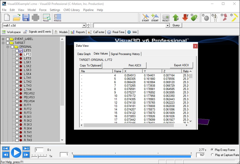Open the Pipeline menu
The image size is (240, 164).
pos(88,10)
